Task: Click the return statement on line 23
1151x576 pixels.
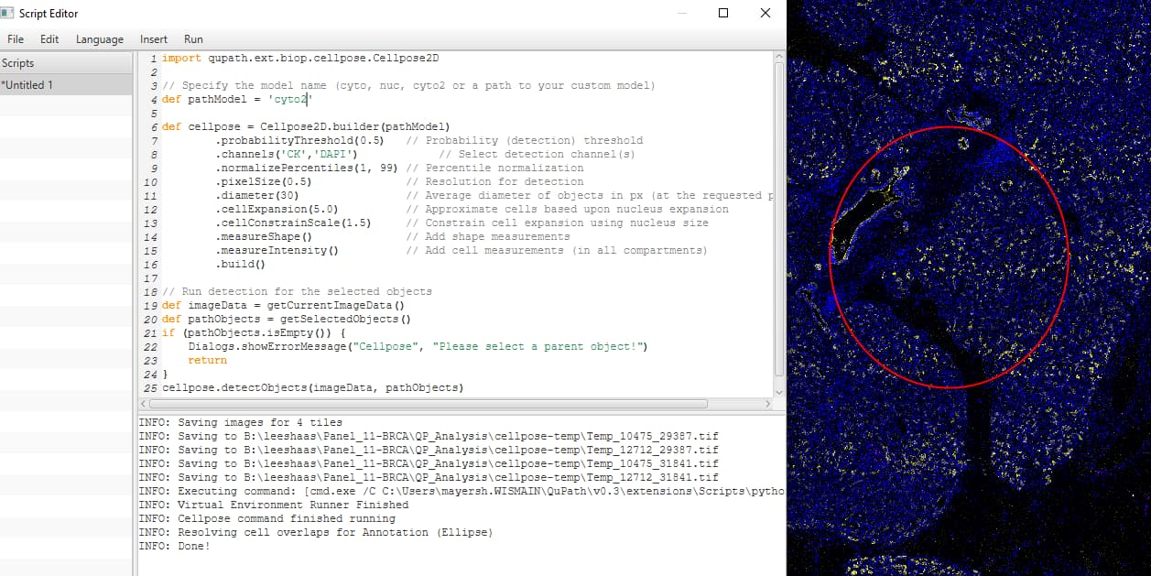Action: tap(207, 359)
